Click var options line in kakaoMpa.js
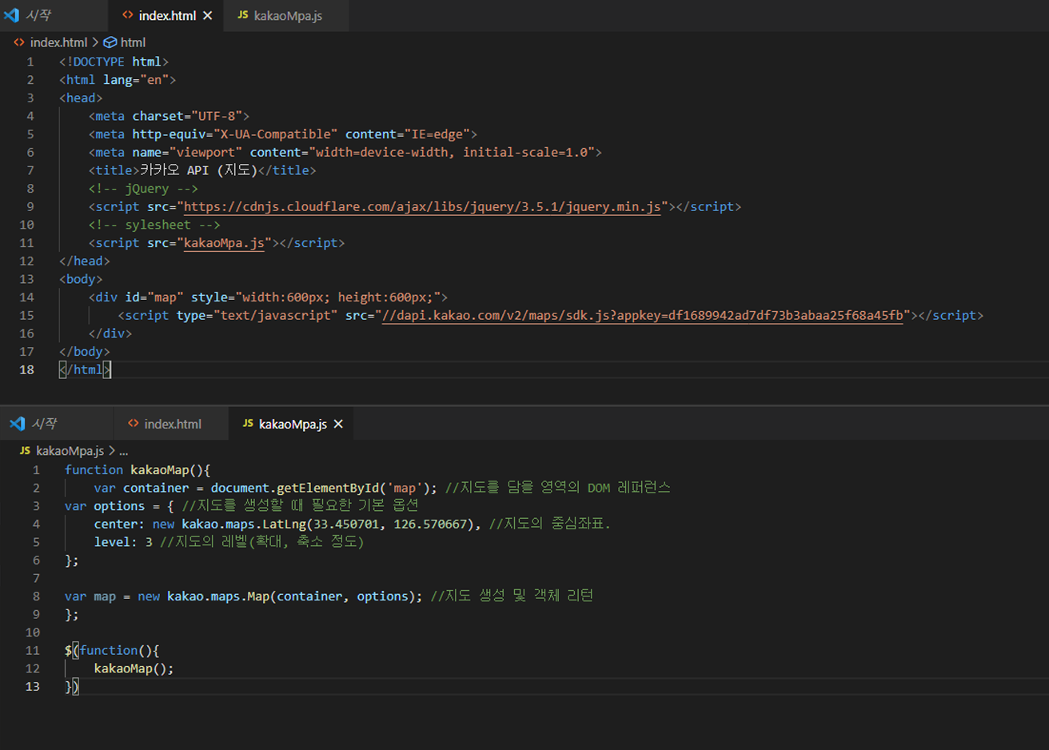The image size is (1049, 750). click(241, 506)
